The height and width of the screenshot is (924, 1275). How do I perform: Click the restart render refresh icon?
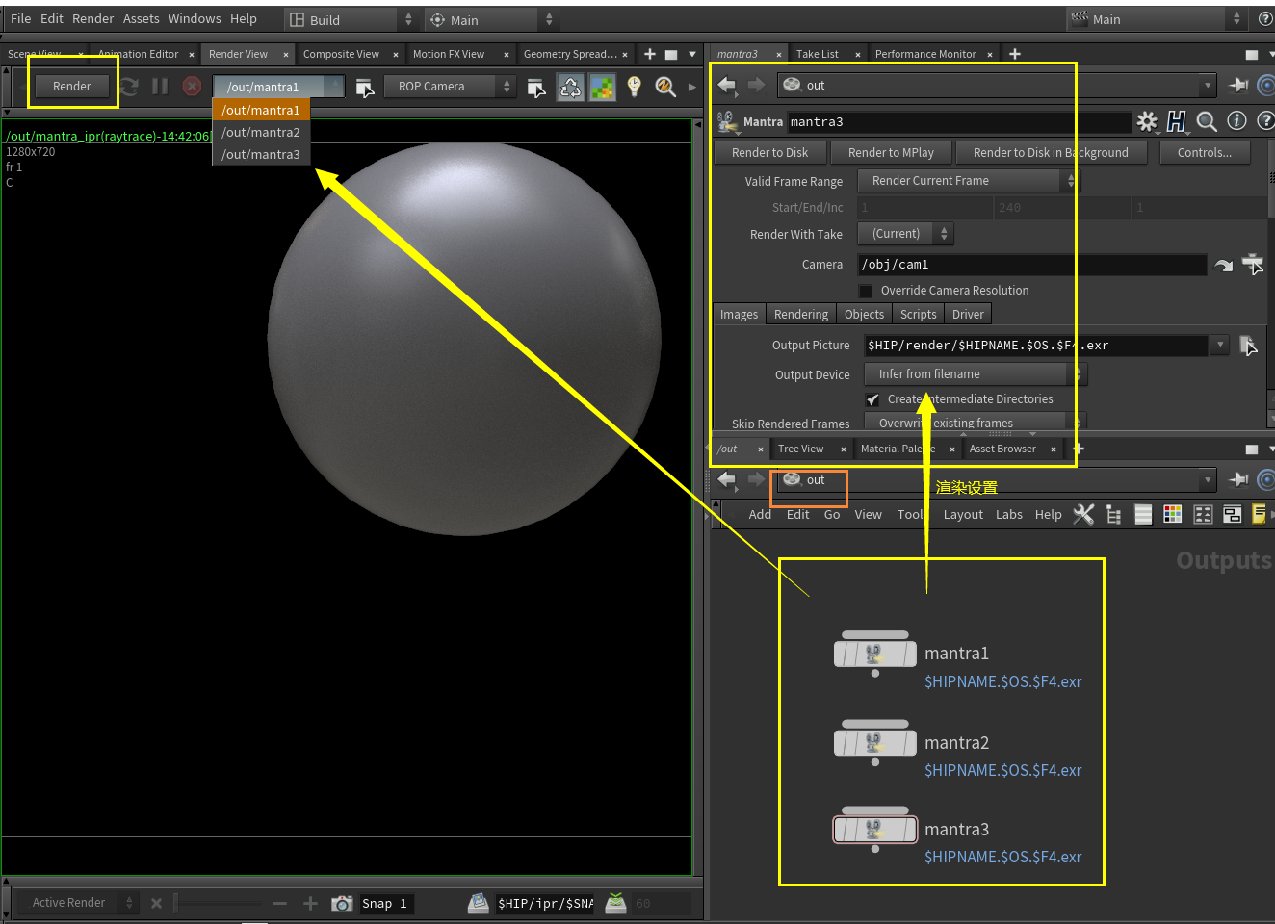(129, 87)
